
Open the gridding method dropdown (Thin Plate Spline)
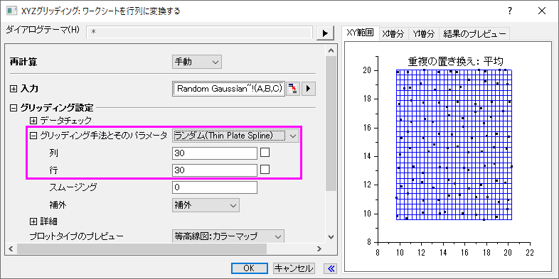point(235,136)
